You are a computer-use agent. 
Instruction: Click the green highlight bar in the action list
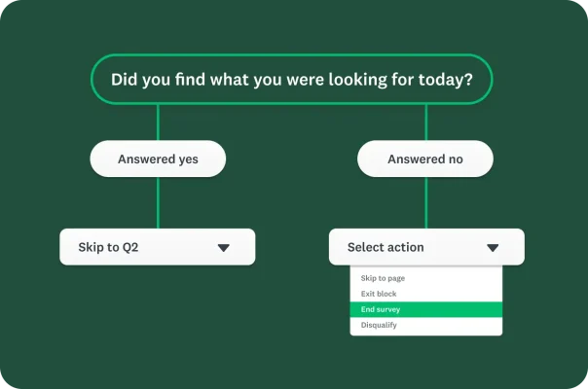[x=458, y=309]
